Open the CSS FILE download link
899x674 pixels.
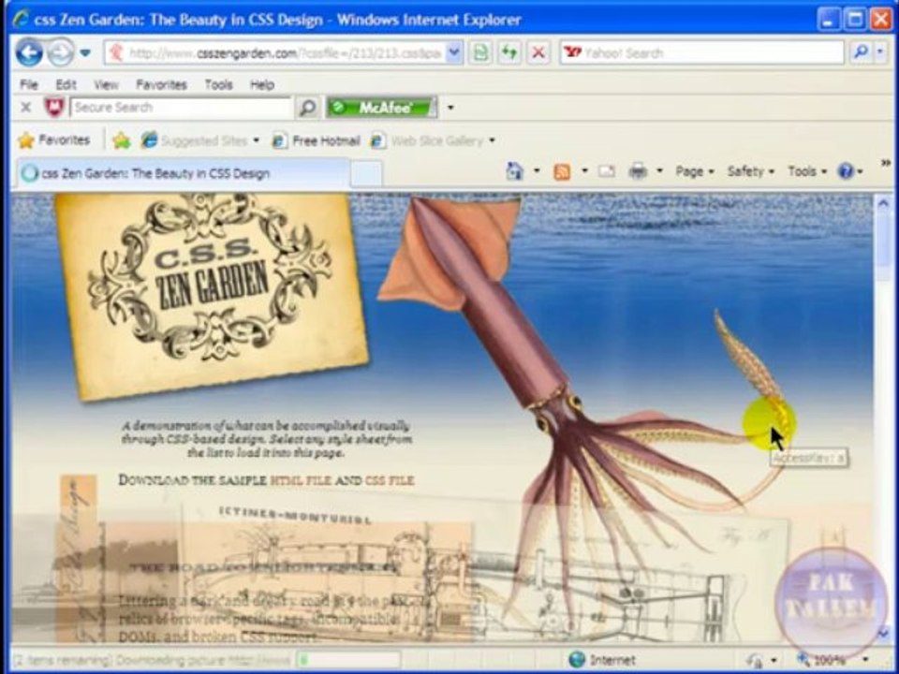point(390,480)
